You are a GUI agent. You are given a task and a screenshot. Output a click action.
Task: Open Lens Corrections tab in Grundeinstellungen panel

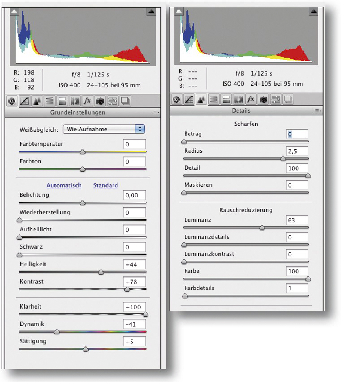click(75, 101)
